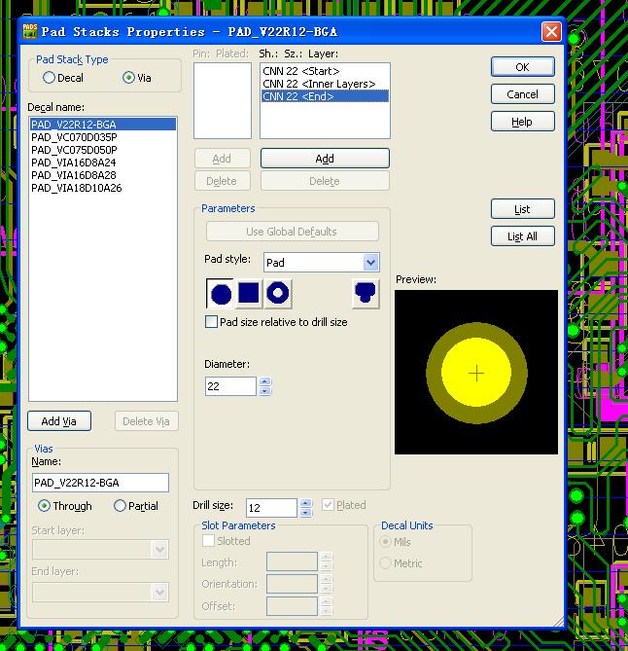Screen dimensions: 628x651
Task: Click the pad Preview image
Action: coord(476,372)
